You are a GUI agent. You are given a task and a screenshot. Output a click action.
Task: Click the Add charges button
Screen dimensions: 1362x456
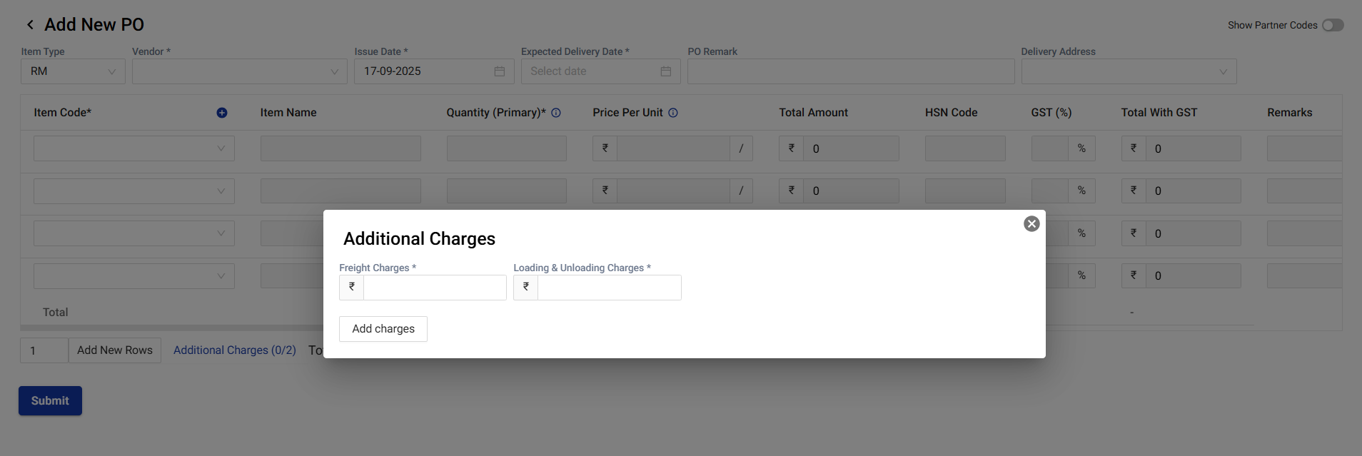(x=383, y=329)
